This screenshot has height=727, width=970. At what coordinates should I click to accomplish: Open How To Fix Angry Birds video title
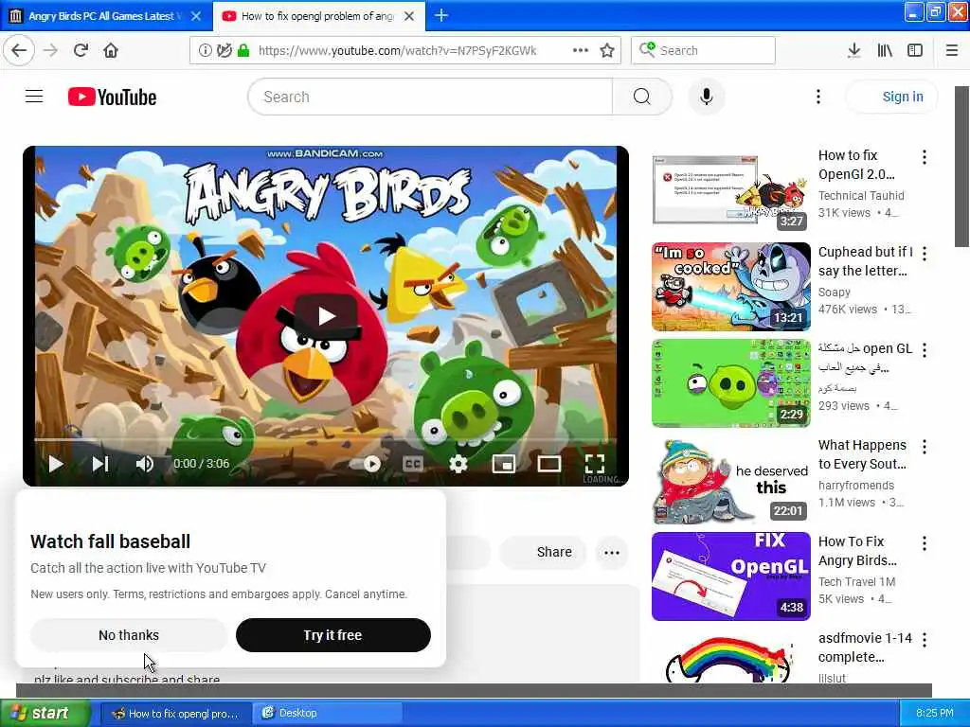(857, 551)
